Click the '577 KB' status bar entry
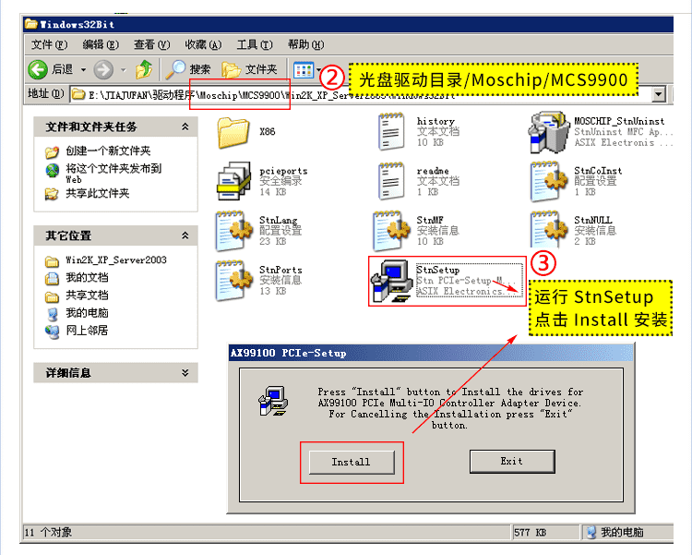 point(530,533)
